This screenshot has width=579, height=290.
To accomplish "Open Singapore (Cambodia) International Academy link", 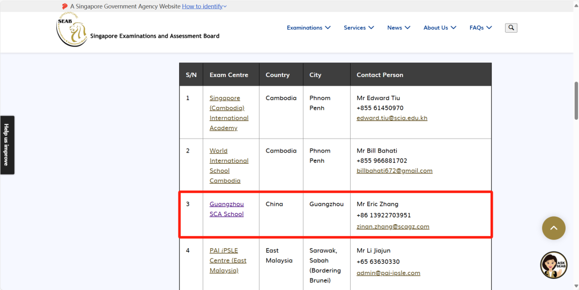I will click(x=229, y=113).
